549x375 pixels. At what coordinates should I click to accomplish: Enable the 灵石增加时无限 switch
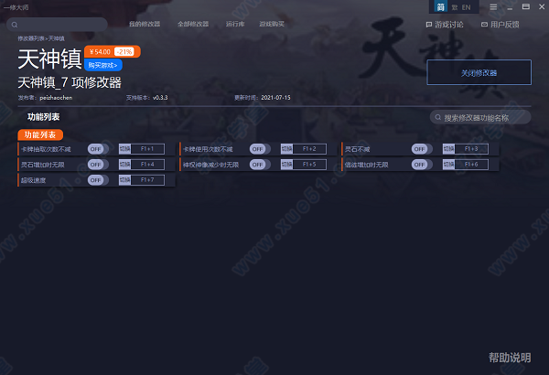tap(98, 165)
